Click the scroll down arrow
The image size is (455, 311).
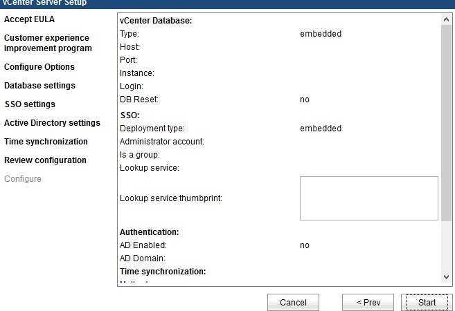(x=446, y=277)
